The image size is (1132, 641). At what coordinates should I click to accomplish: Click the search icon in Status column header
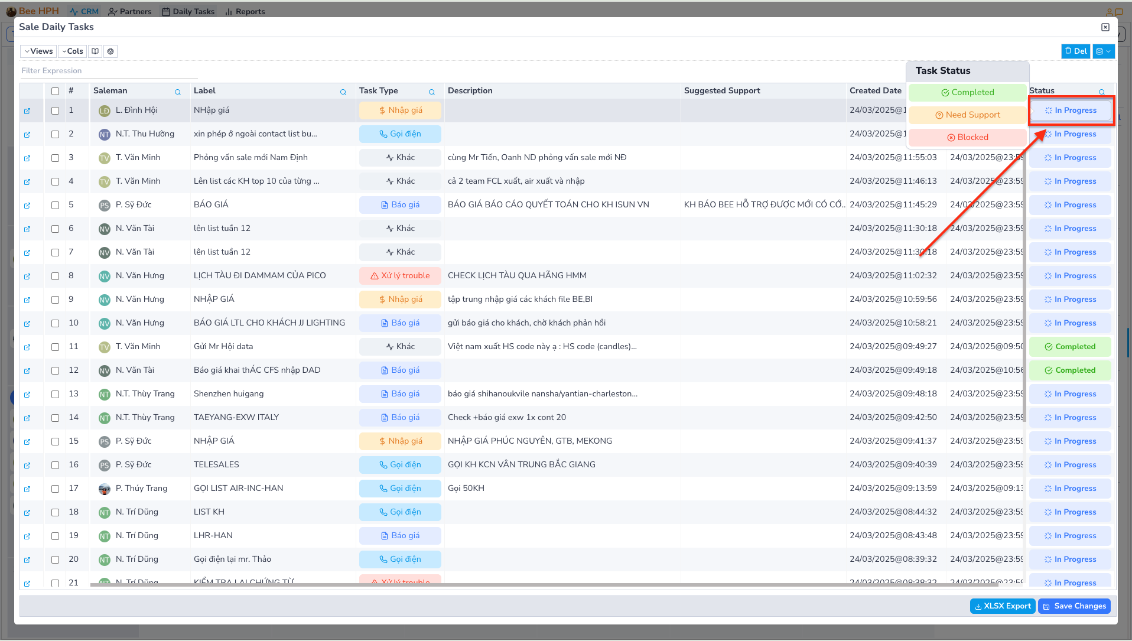pos(1101,92)
